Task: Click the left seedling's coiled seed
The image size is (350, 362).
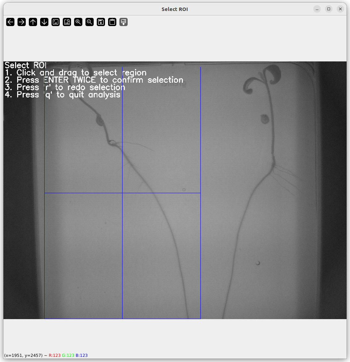Action: [x=100, y=120]
